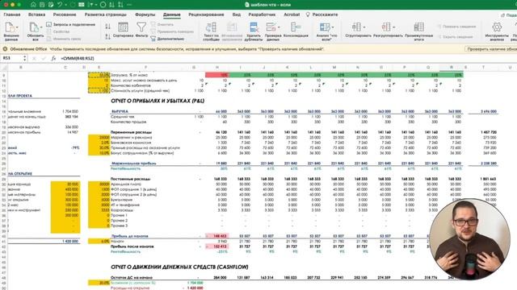Open the three-dots more commands icon

click(x=129, y=5)
